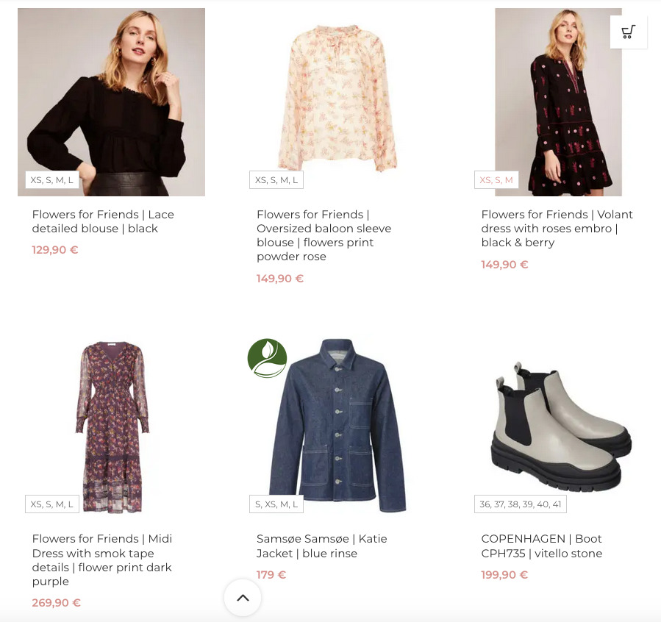The width and height of the screenshot is (661, 622).
Task: Open Volant dress with roses embro link
Action: (557, 228)
